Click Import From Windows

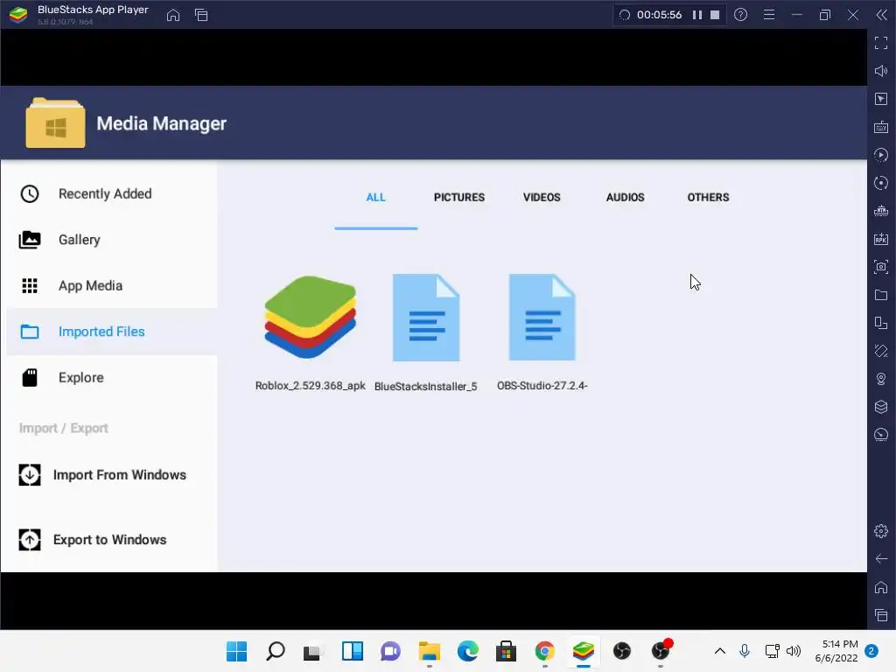(x=119, y=475)
